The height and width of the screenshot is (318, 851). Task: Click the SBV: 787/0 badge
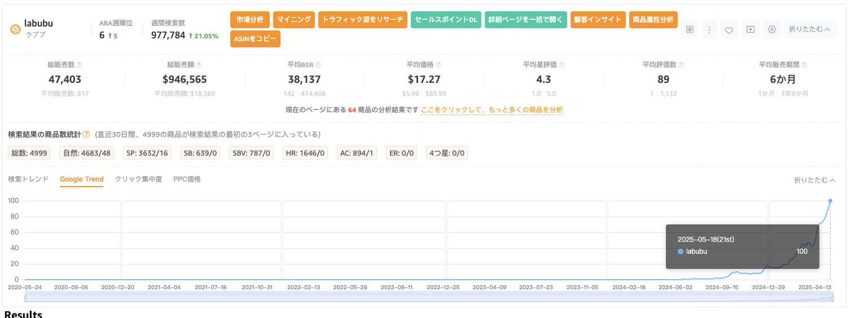tap(252, 153)
